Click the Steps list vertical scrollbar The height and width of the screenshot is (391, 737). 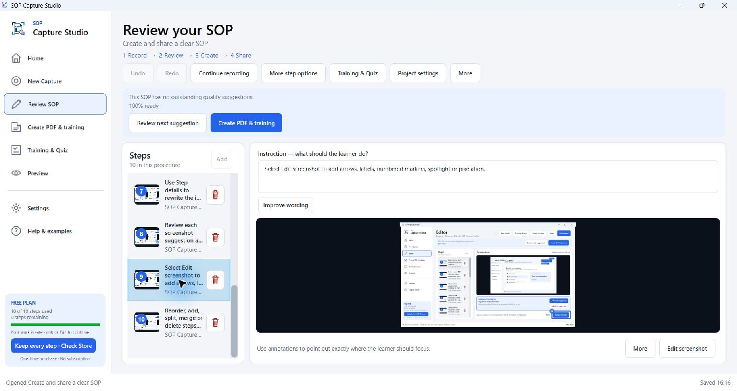coord(234,322)
